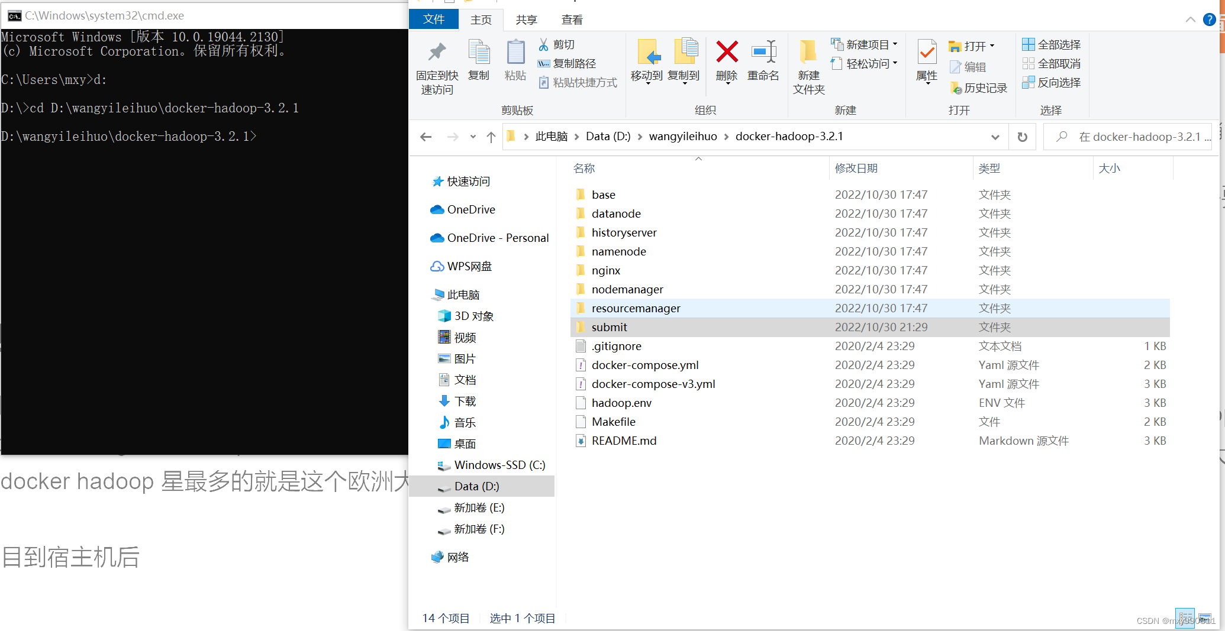The image size is (1225, 631).
Task: Refresh the folder view
Action: (1022, 136)
